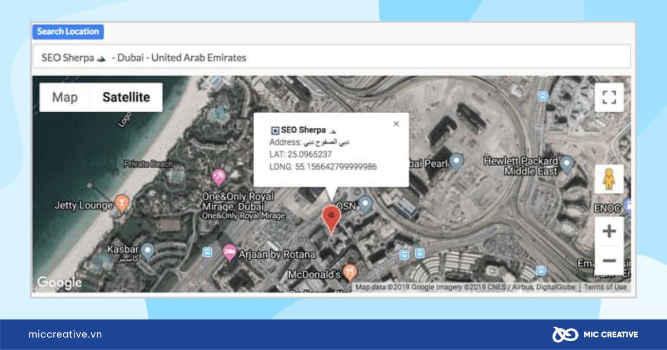Click the Arjaan by Rotana hotel marker
Screen dimensions: 667x350
click(229, 252)
